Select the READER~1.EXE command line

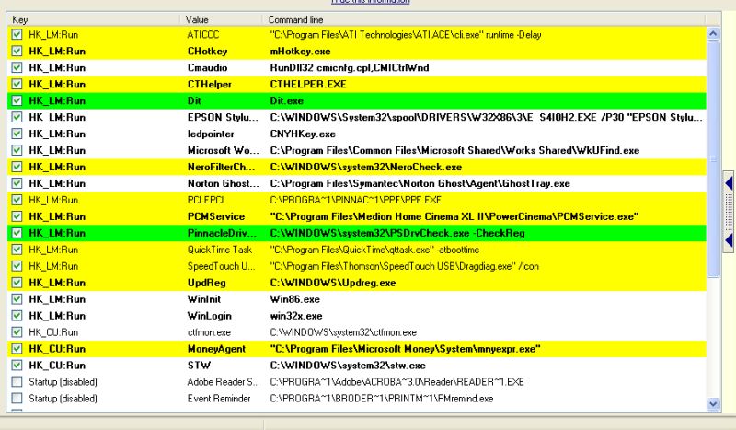pos(397,381)
